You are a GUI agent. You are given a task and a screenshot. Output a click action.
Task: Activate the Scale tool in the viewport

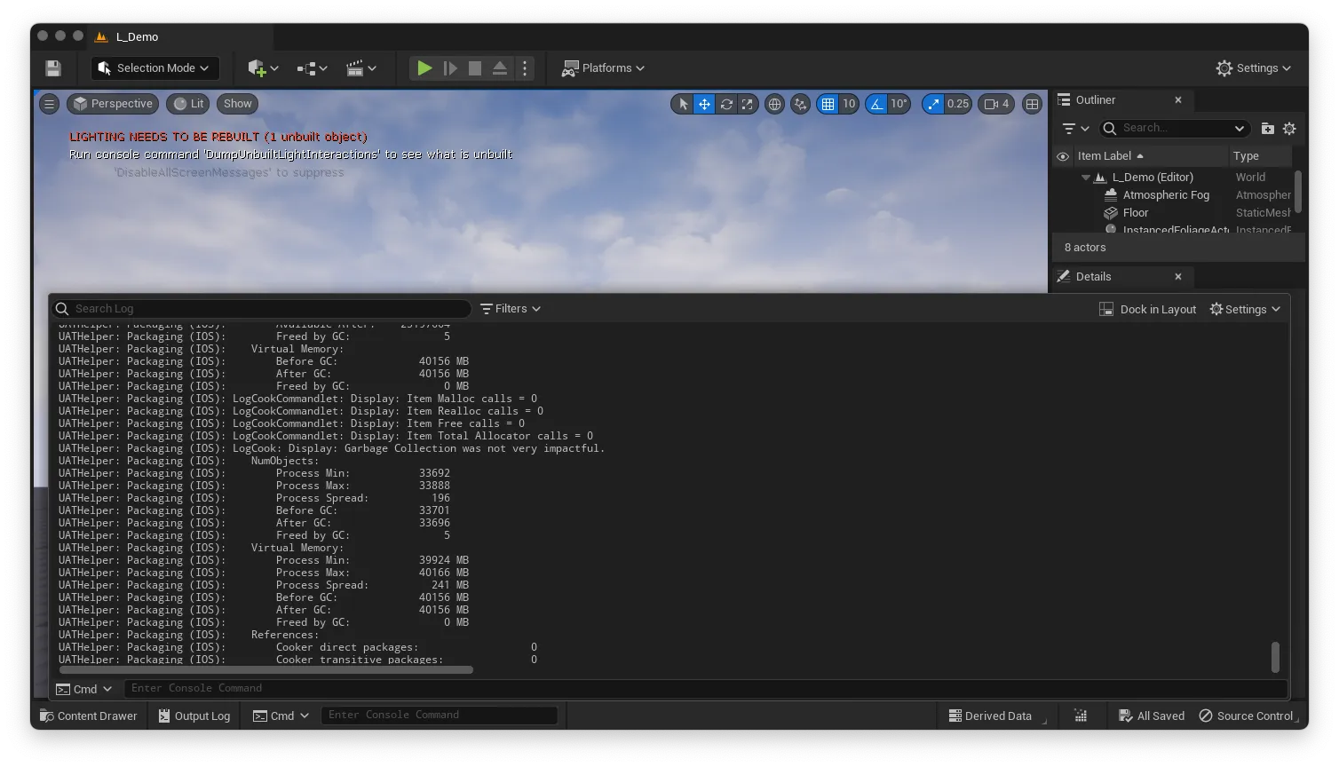[x=747, y=104]
